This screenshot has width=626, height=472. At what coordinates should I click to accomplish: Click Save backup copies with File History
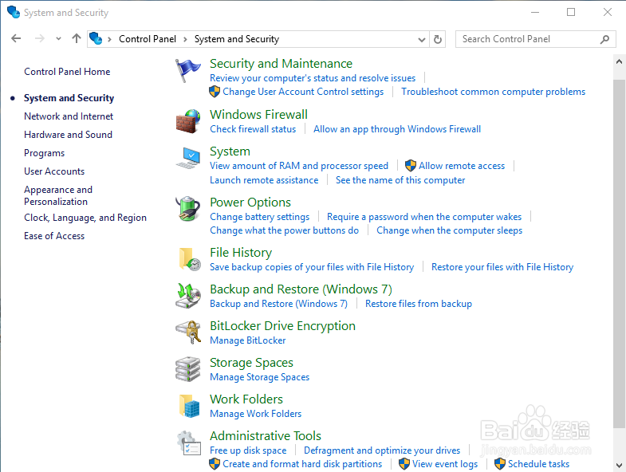(x=312, y=267)
